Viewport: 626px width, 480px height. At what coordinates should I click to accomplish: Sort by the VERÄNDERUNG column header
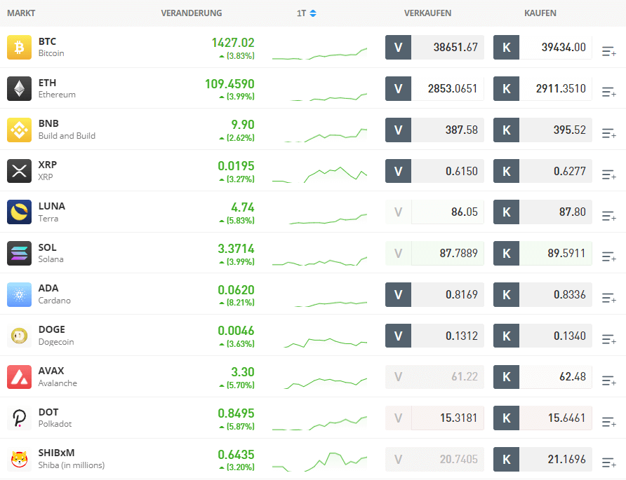point(191,13)
